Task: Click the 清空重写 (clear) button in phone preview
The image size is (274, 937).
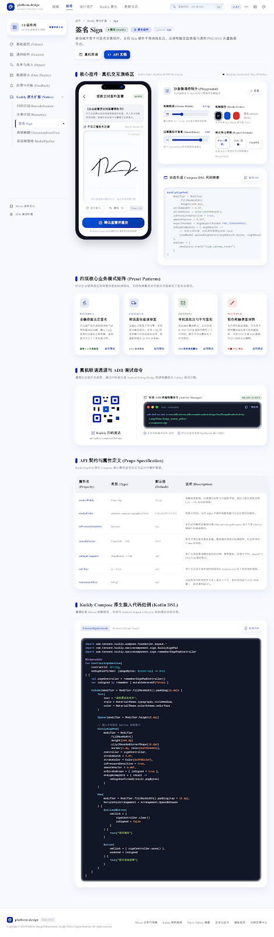Action: tap(93, 208)
